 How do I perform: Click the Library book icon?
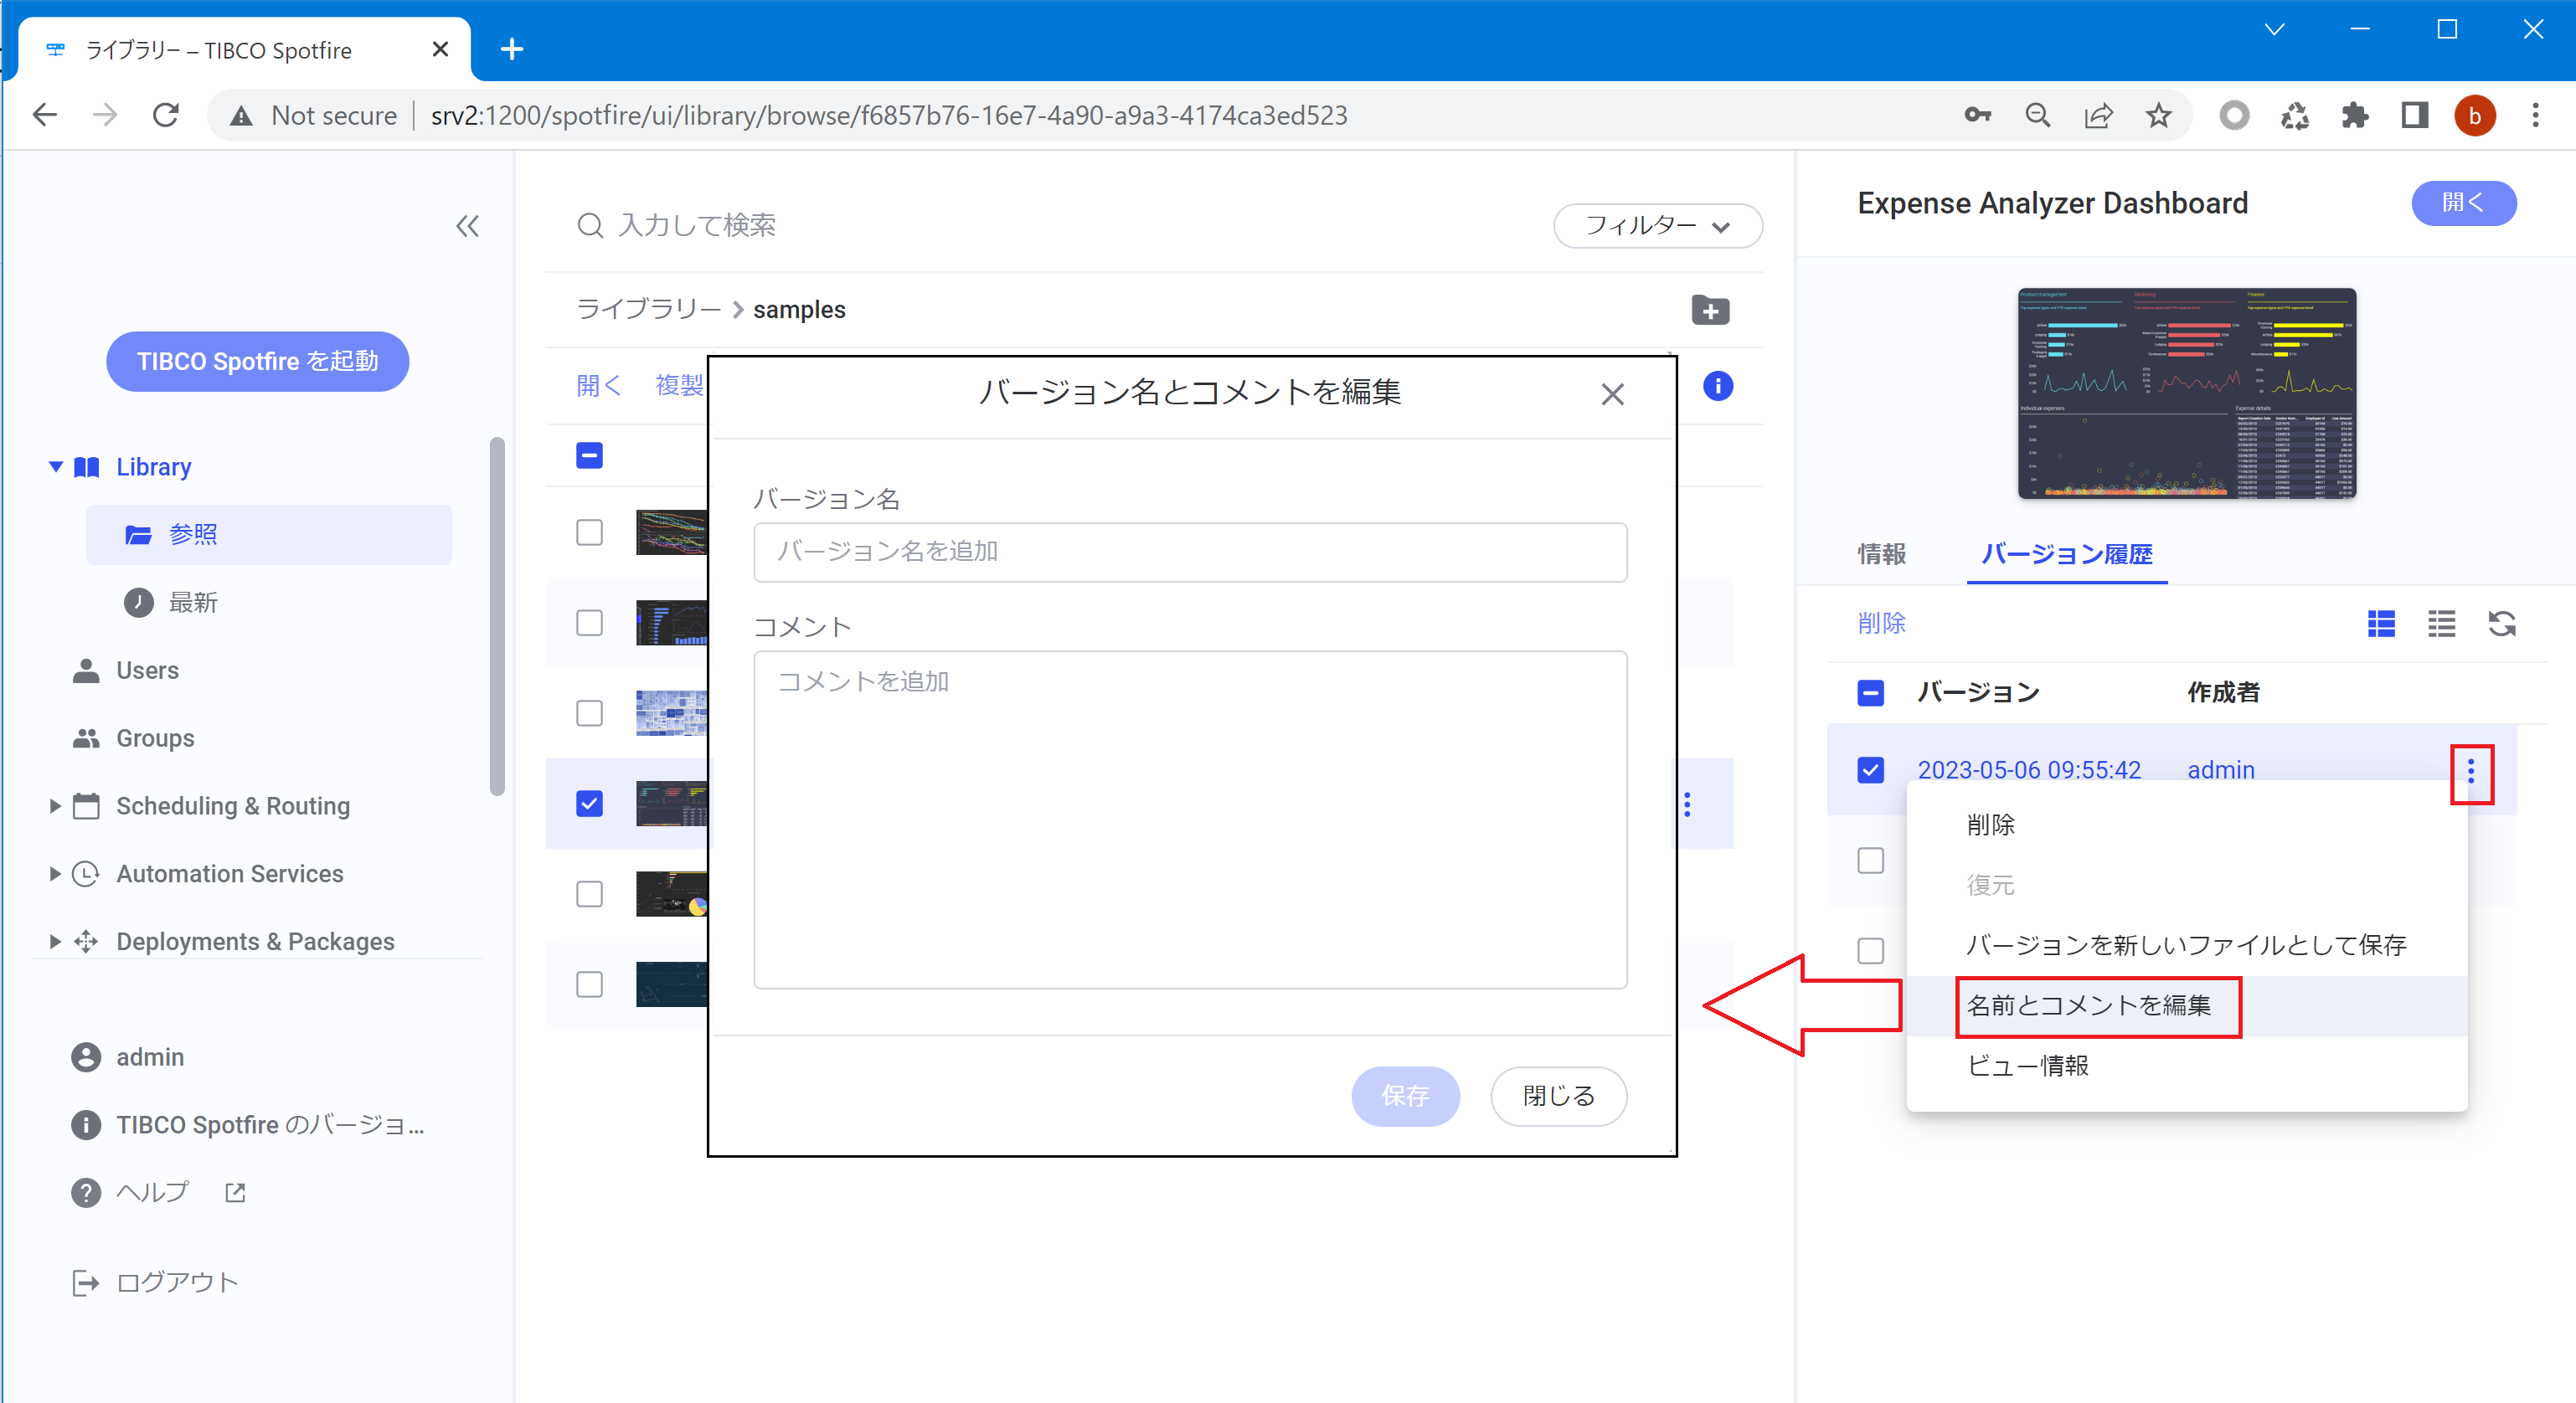click(x=87, y=466)
